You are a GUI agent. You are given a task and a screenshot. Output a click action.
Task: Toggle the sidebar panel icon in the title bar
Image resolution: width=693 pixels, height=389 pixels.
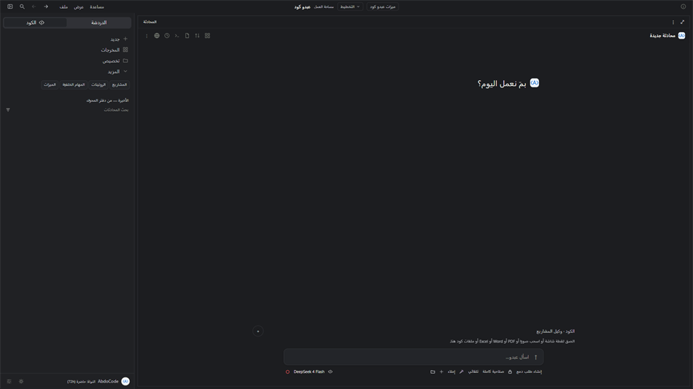point(9,7)
